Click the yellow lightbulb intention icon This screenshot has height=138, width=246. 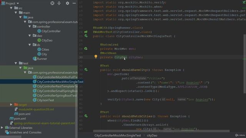(x=96, y=57)
